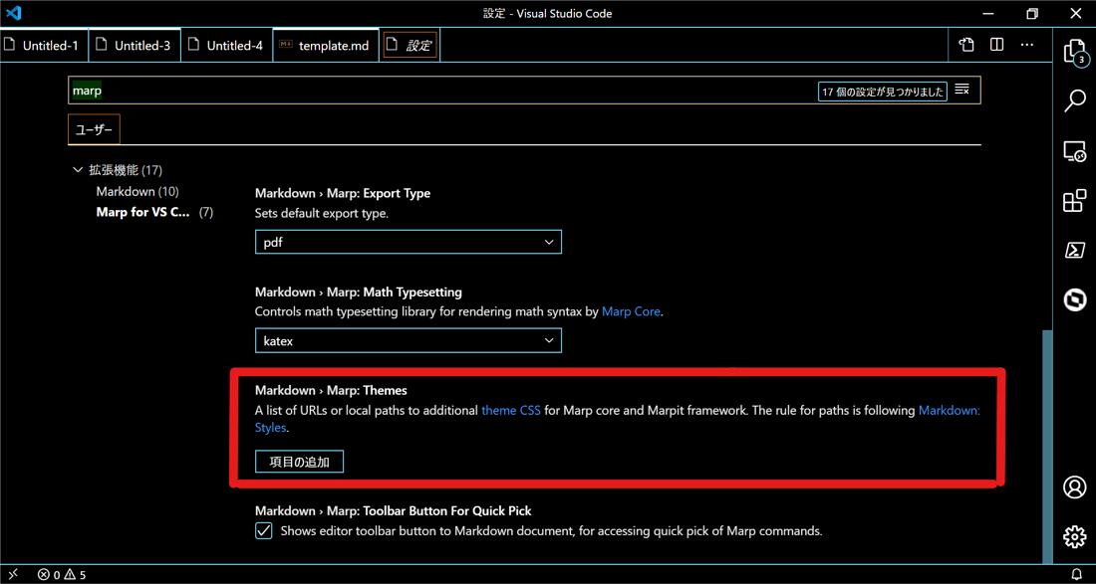Screen dimensions: 1096x584
Task: Open the Manage gear icon
Action: [1075, 536]
